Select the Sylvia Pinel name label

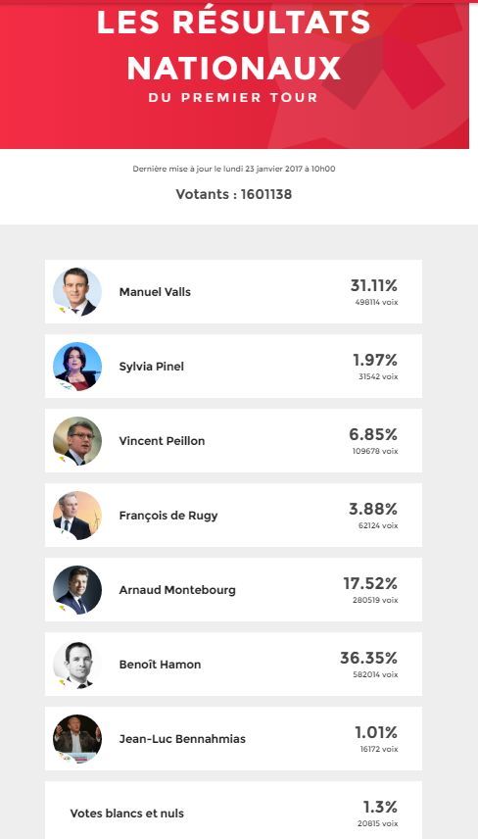(x=151, y=367)
